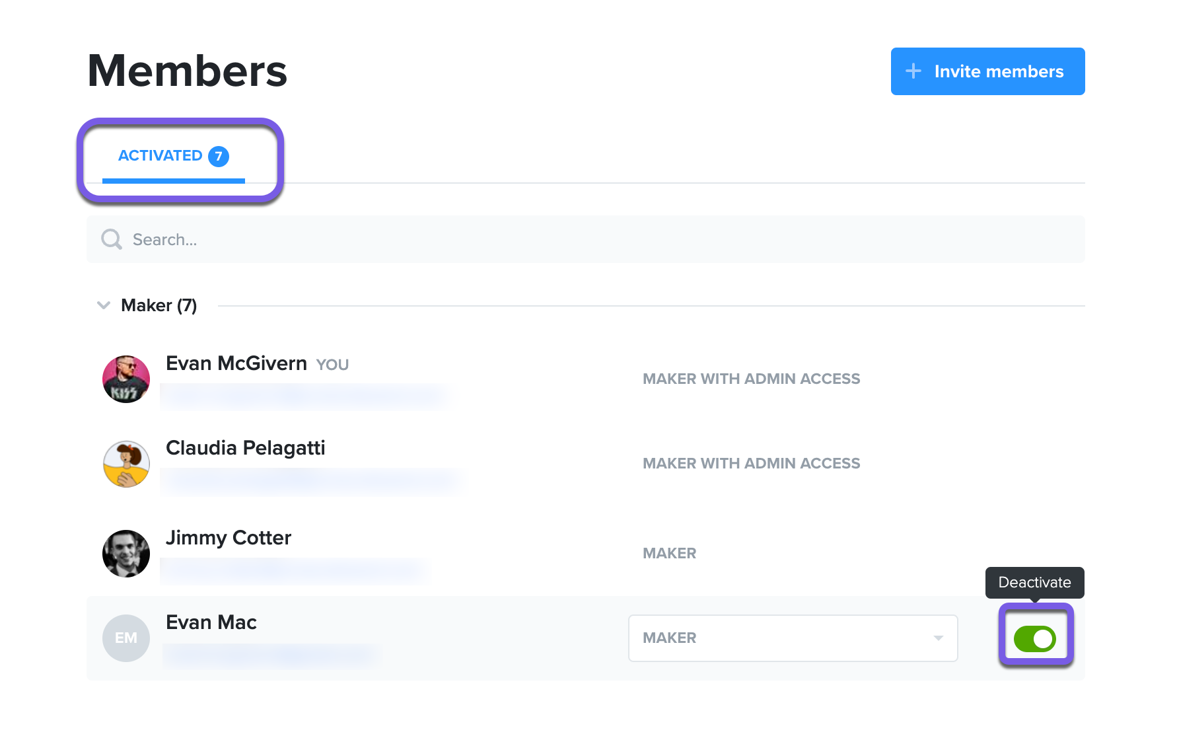The image size is (1177, 744).
Task: Select the Jimmy Cotter name
Action: tap(229, 538)
